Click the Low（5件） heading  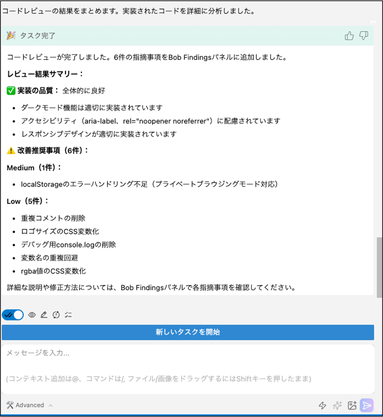click(x=28, y=201)
